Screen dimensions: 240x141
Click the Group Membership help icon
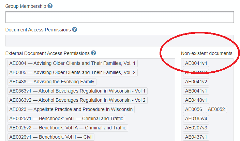(x=50, y=6)
